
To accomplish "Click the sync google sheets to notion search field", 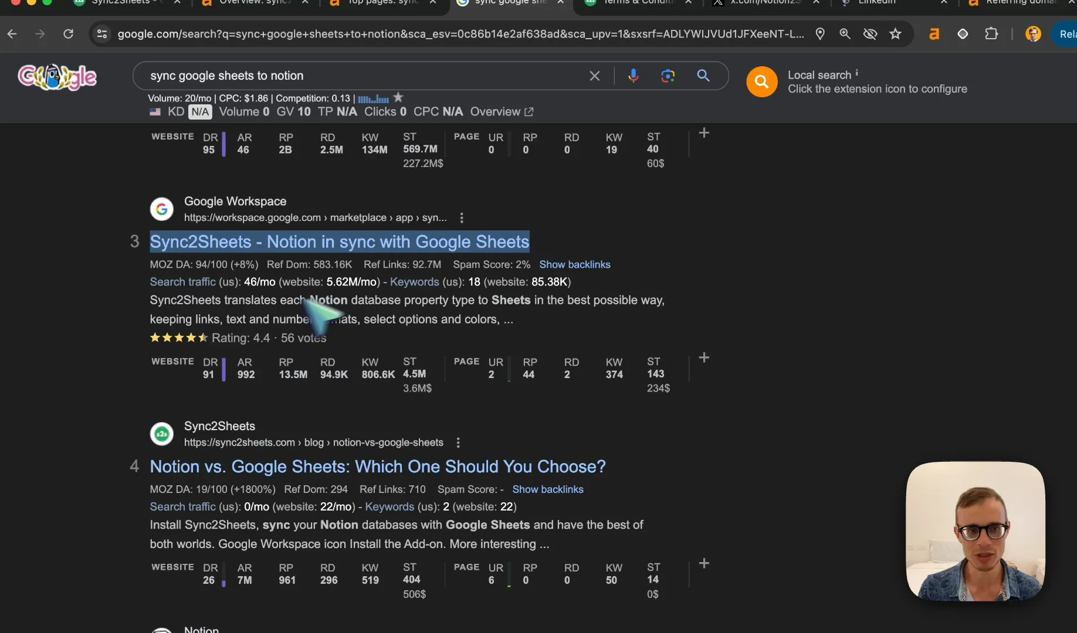I will click(x=364, y=76).
